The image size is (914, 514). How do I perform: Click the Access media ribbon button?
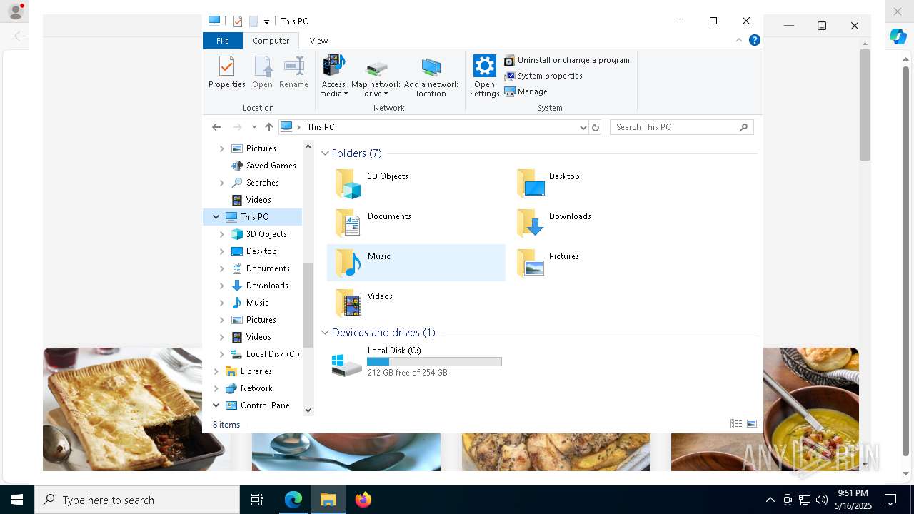click(x=333, y=76)
